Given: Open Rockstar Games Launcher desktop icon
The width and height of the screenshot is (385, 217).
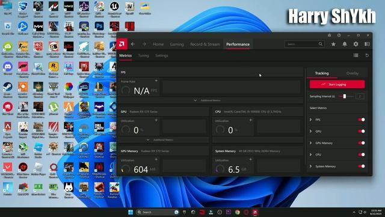Looking at the screenshot, I should 54,68.
